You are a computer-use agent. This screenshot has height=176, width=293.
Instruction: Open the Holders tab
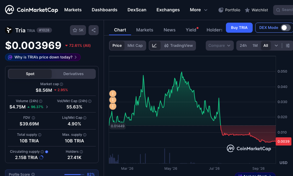pos(215,30)
